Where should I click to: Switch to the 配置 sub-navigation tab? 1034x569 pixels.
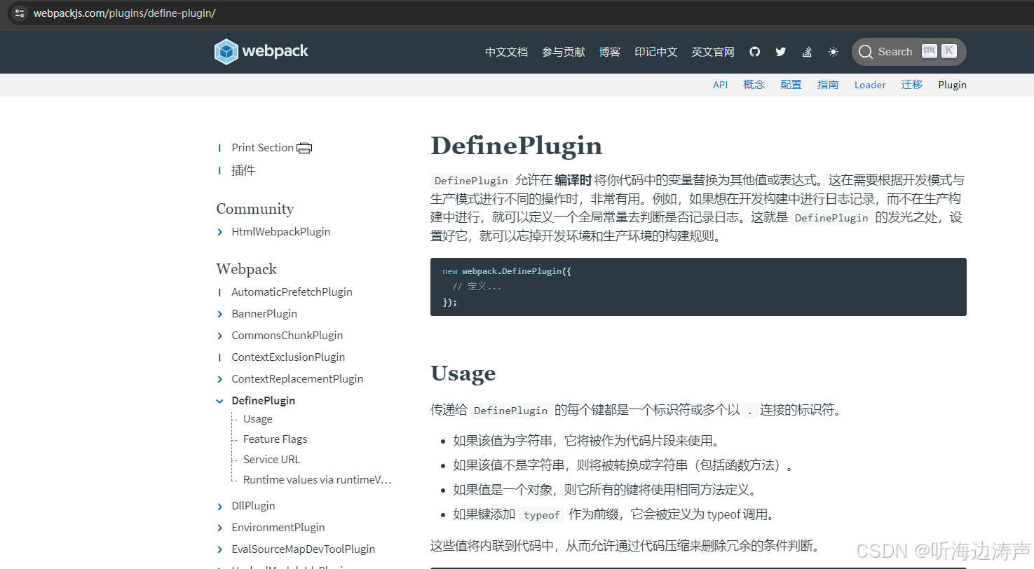[791, 85]
